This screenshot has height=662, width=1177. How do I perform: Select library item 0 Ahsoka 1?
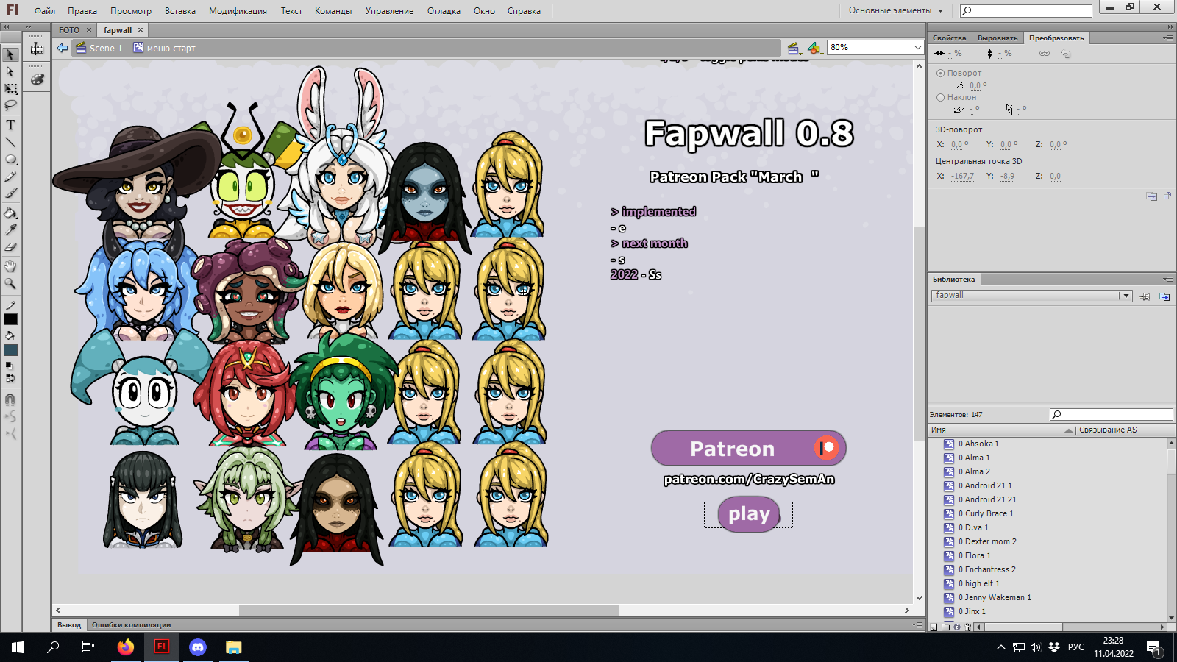[x=978, y=444]
